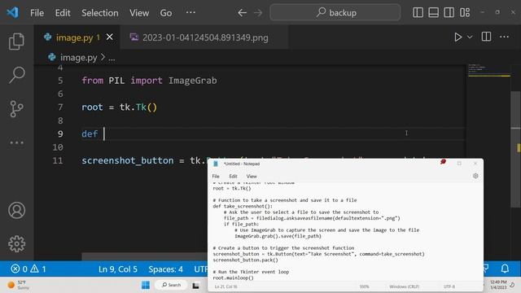
Task: Click Notepad's Windows (CRLF) status entry
Action: (404, 286)
